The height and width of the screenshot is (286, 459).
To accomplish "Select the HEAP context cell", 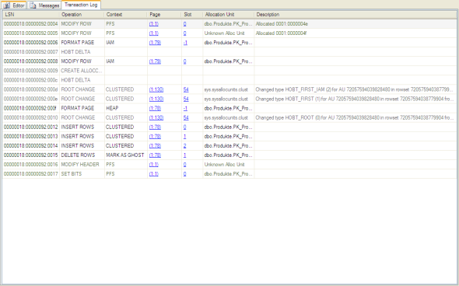I will pyautogui.click(x=125, y=108).
